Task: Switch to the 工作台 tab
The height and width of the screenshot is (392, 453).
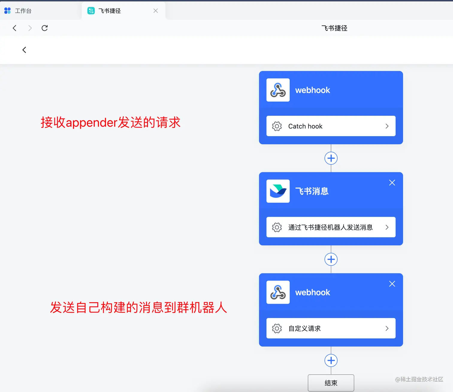Action: (x=40, y=11)
